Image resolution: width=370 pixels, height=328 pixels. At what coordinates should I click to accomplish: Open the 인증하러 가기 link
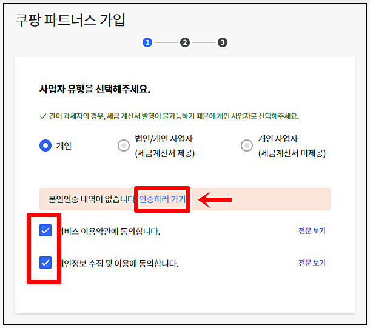pyautogui.click(x=163, y=199)
